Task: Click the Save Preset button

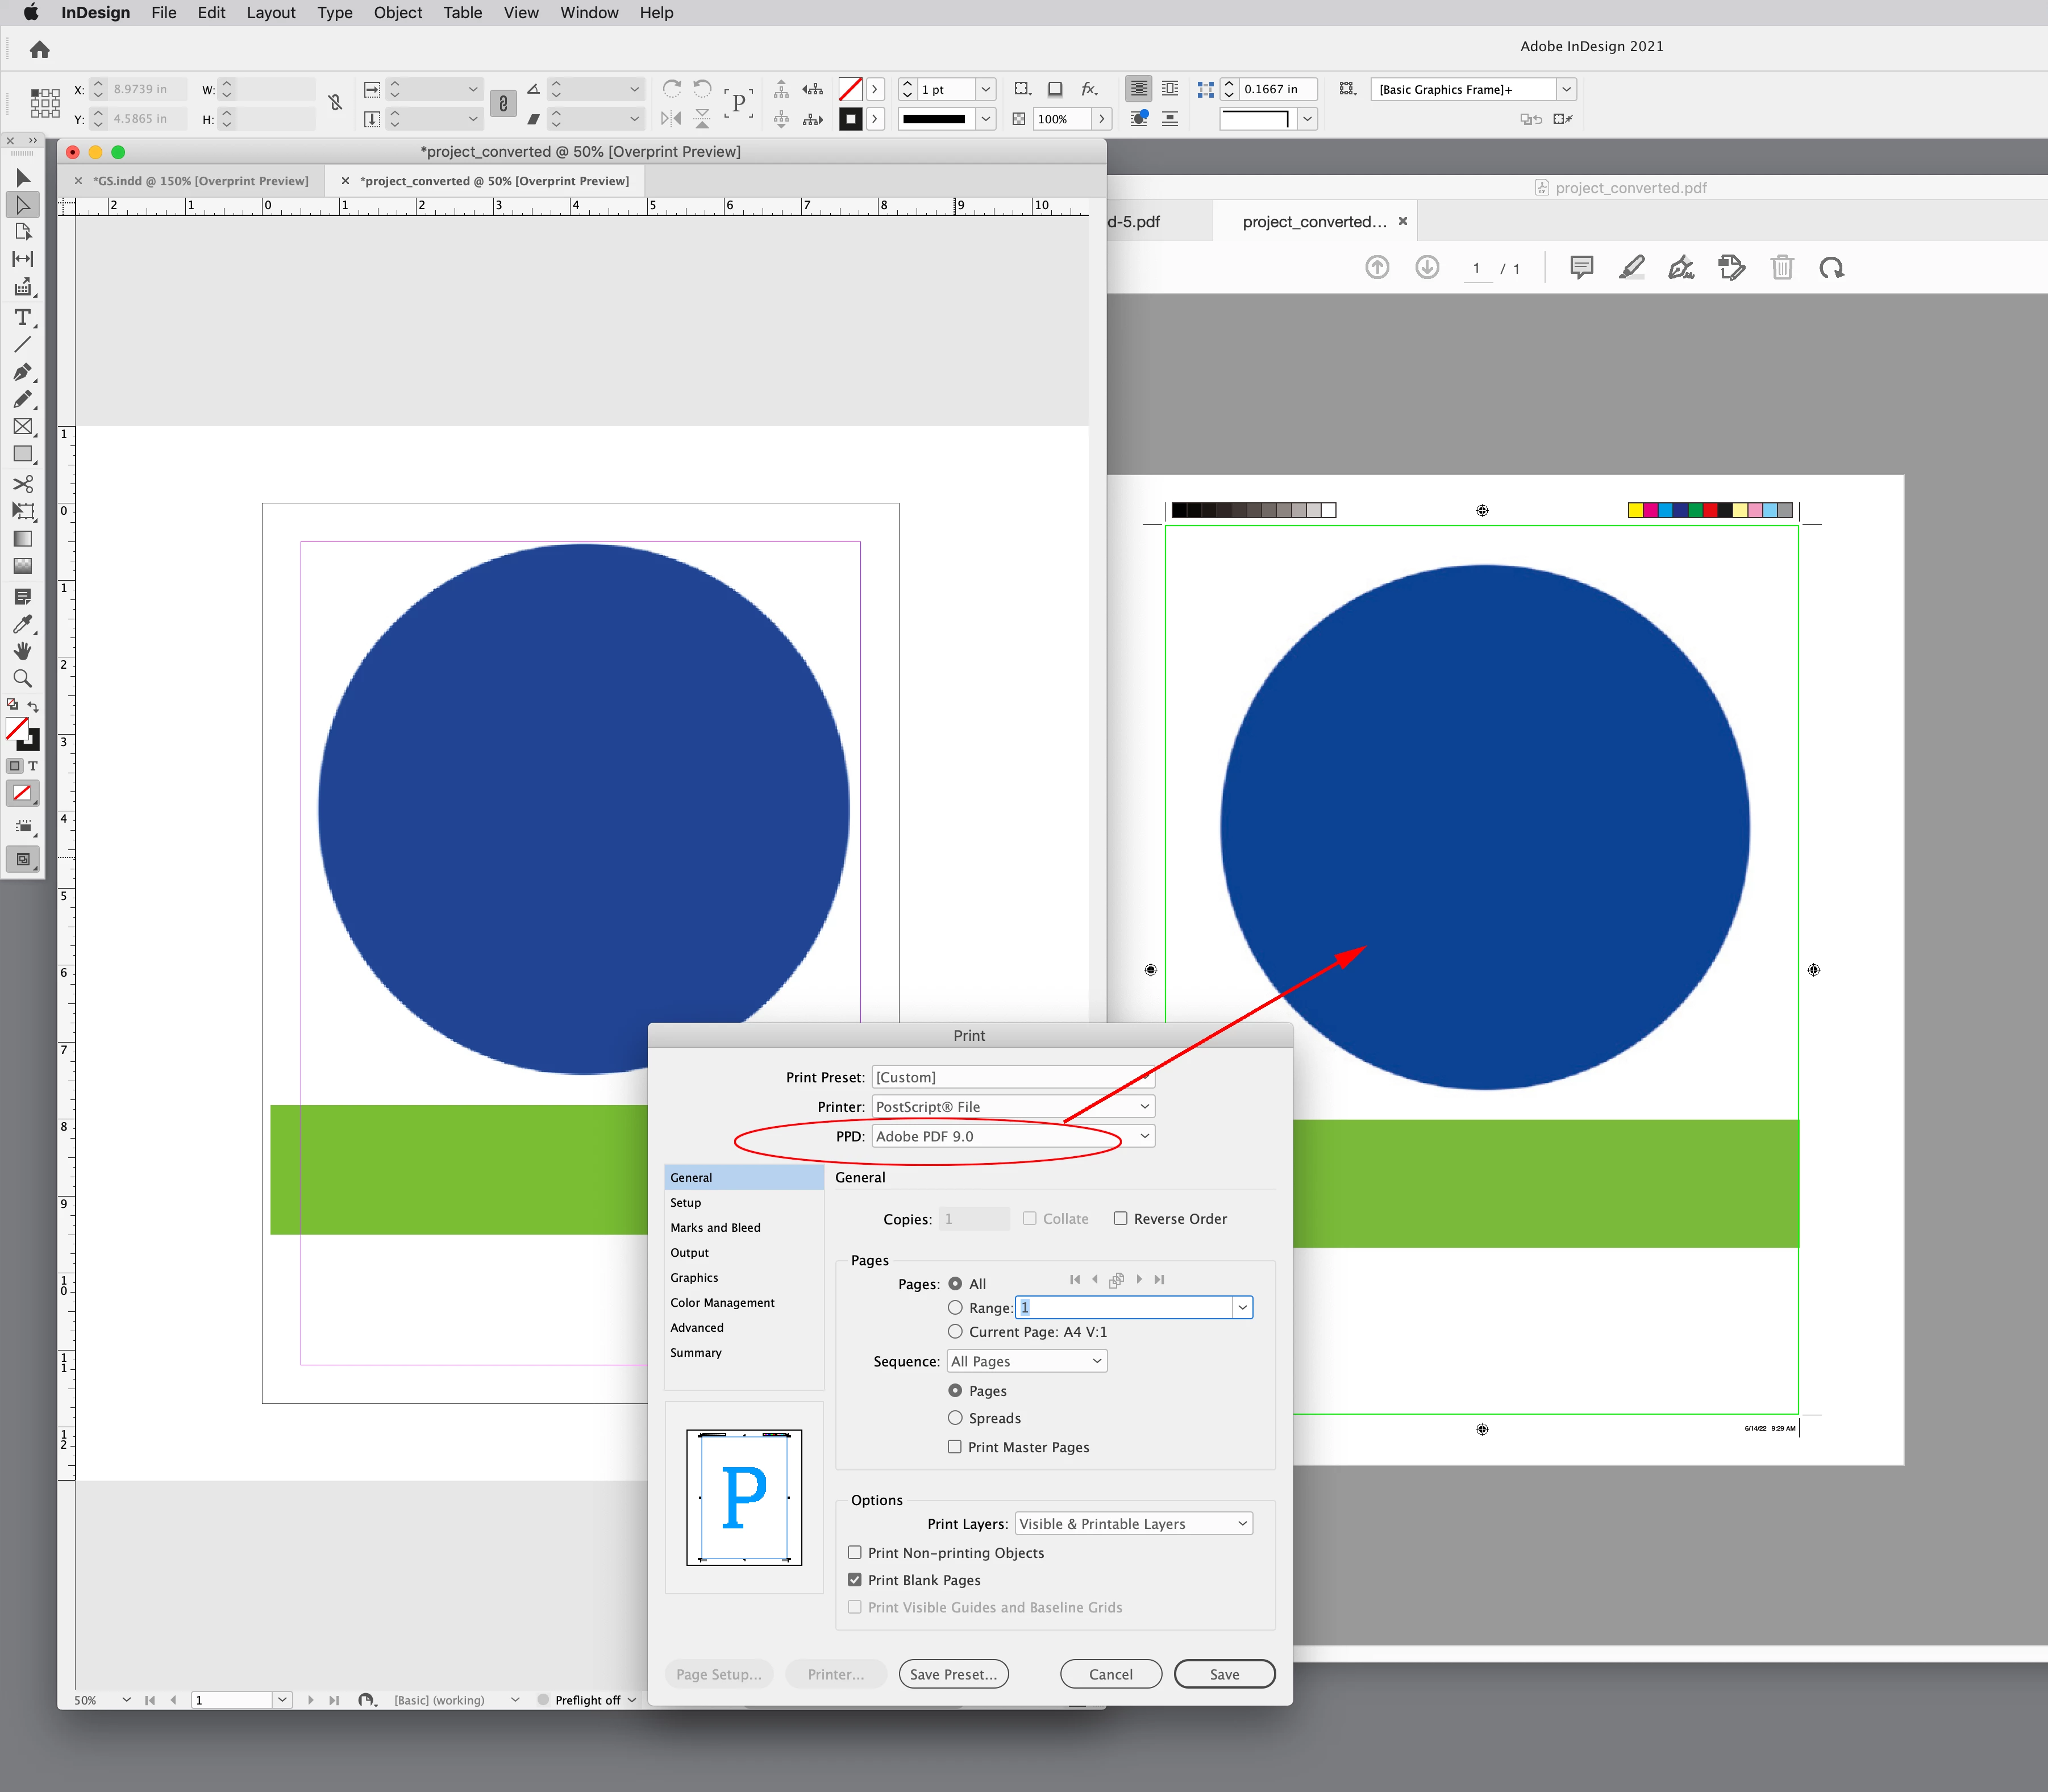Action: click(x=953, y=1674)
